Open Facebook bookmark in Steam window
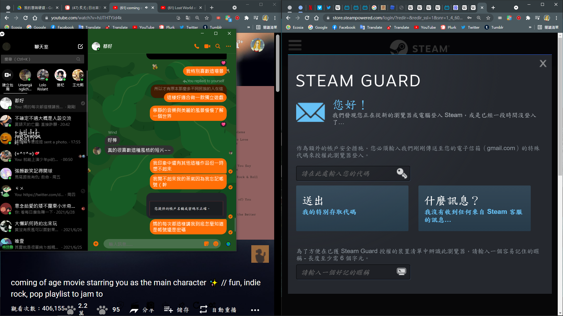Viewport: 563px width, 316px height. coord(344,27)
